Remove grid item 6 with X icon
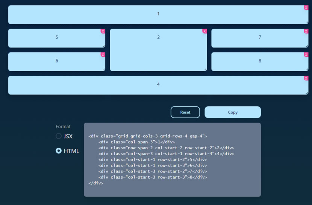Viewport: 312px width, 205px height. tap(103, 55)
